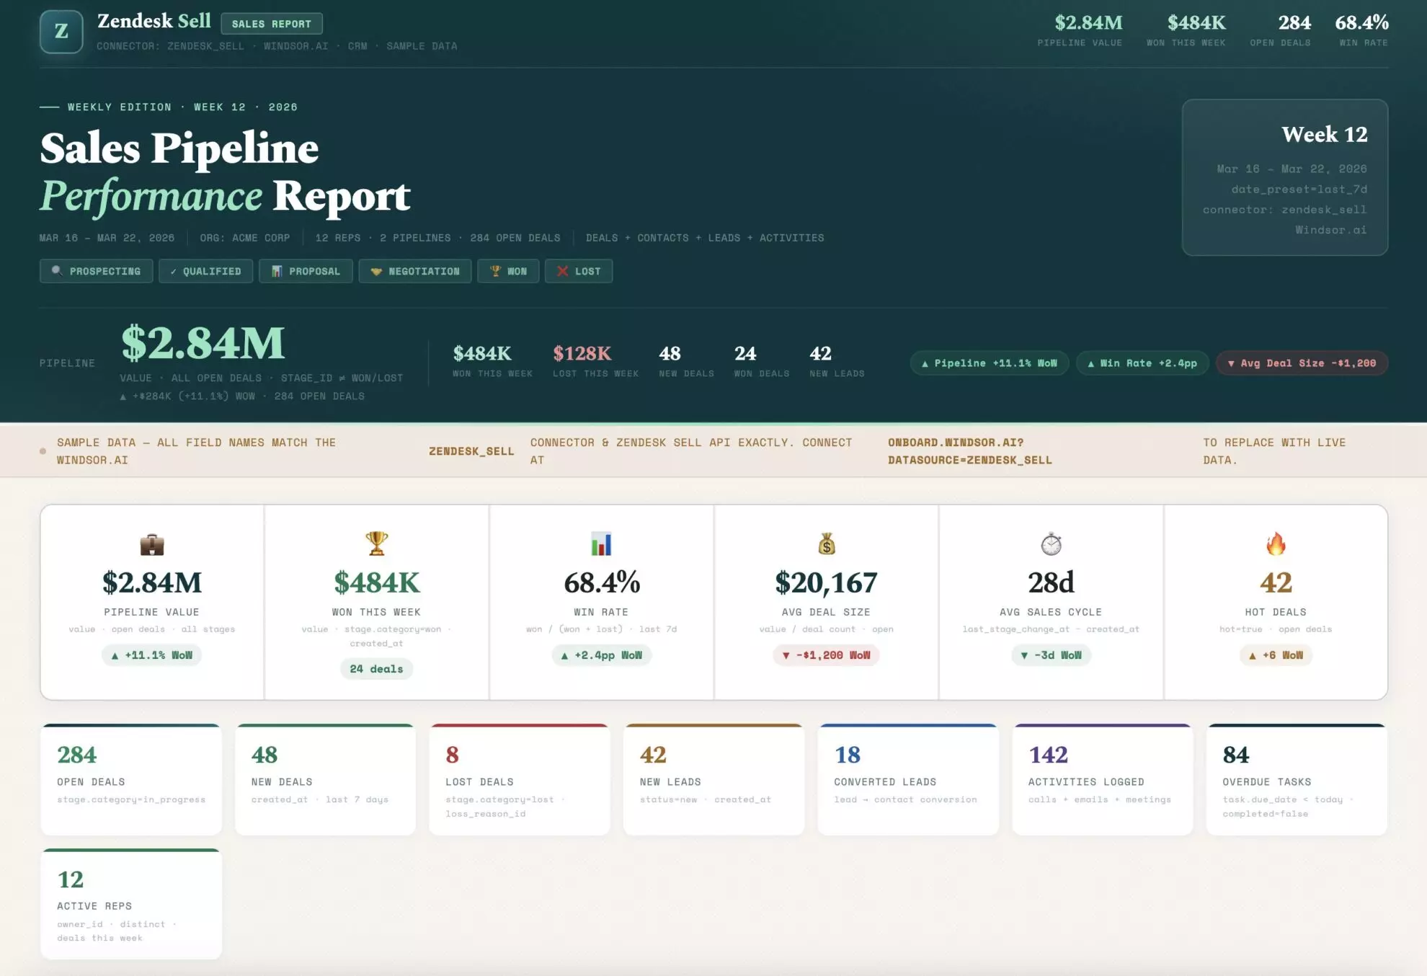Viewport: 1427px width, 976px height.
Task: Click the red X icon in the Lost filter
Action: (563, 271)
